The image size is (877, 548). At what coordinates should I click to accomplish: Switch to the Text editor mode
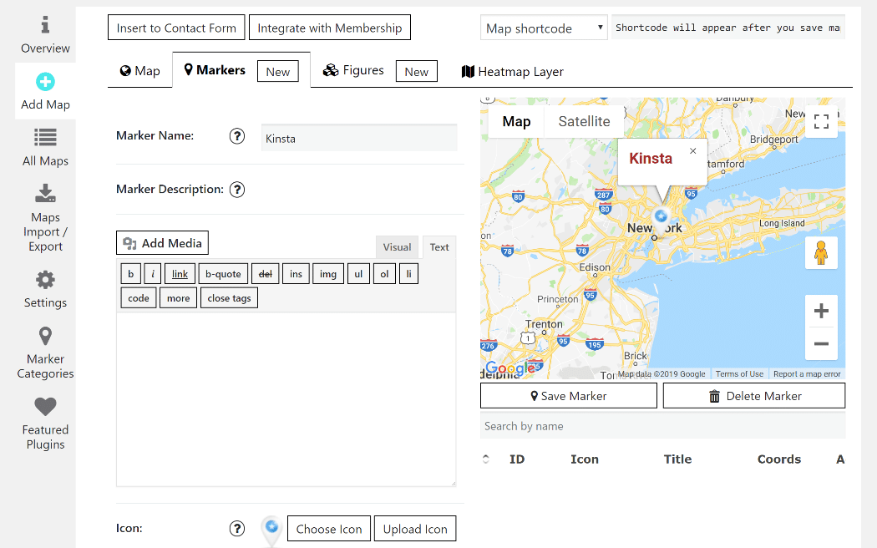[438, 246]
